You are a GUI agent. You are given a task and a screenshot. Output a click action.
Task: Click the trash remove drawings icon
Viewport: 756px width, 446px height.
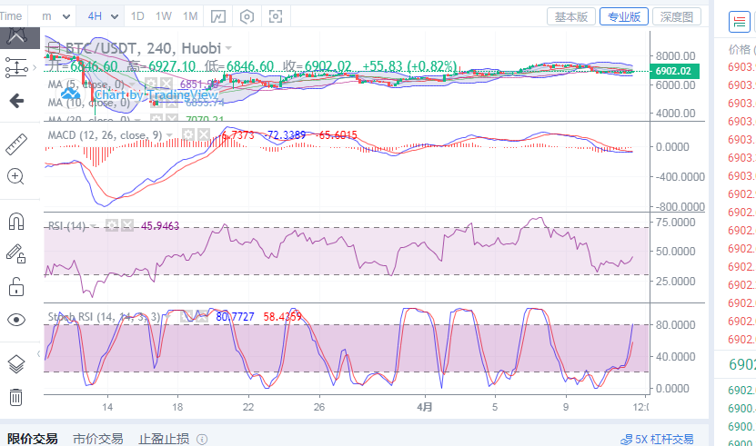(x=15, y=397)
